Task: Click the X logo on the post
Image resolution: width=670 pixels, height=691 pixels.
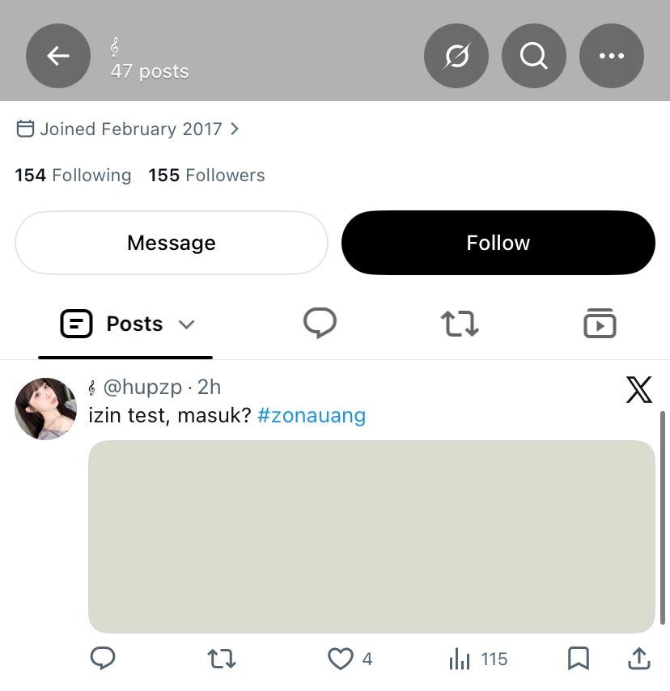Action: coord(638,390)
